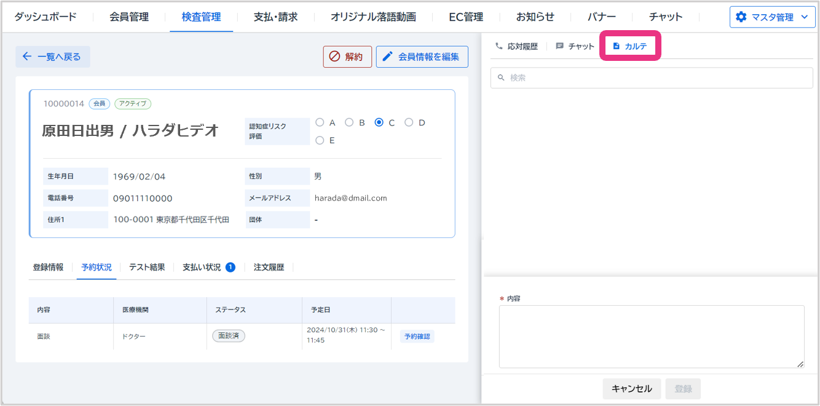This screenshot has height=406, width=820.
Task: Click the 内容 text area
Action: (651, 336)
